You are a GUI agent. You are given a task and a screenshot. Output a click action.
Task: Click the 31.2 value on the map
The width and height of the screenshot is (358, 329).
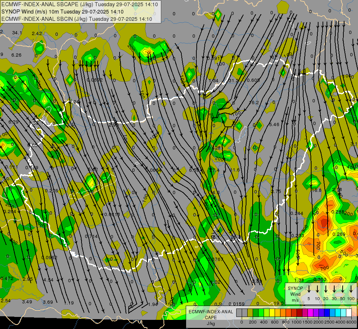point(234,80)
